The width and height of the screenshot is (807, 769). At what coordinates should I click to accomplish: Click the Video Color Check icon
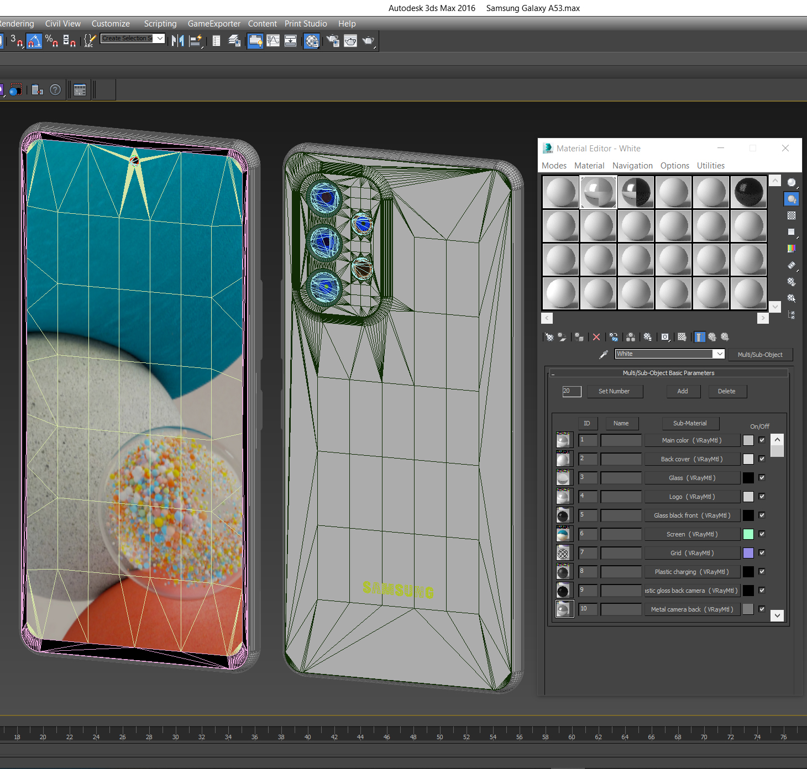pos(792,249)
